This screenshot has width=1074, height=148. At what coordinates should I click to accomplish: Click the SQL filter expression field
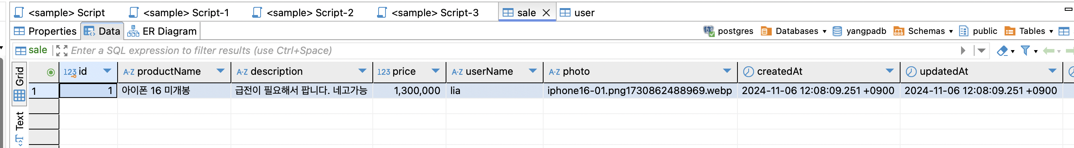[x=513, y=50]
